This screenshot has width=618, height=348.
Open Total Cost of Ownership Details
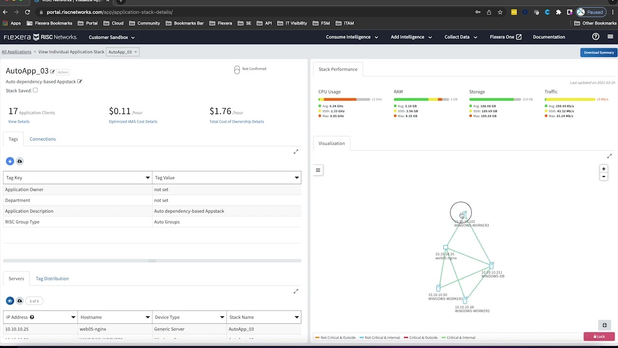pyautogui.click(x=237, y=122)
